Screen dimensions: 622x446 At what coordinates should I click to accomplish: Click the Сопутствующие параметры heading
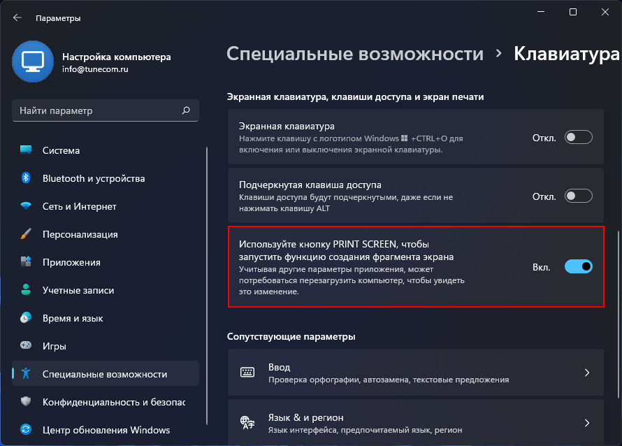coord(291,336)
